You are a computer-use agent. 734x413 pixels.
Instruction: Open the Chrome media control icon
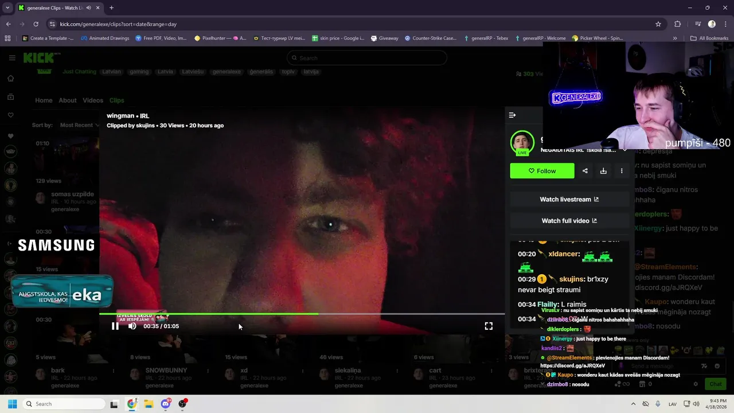click(x=698, y=24)
